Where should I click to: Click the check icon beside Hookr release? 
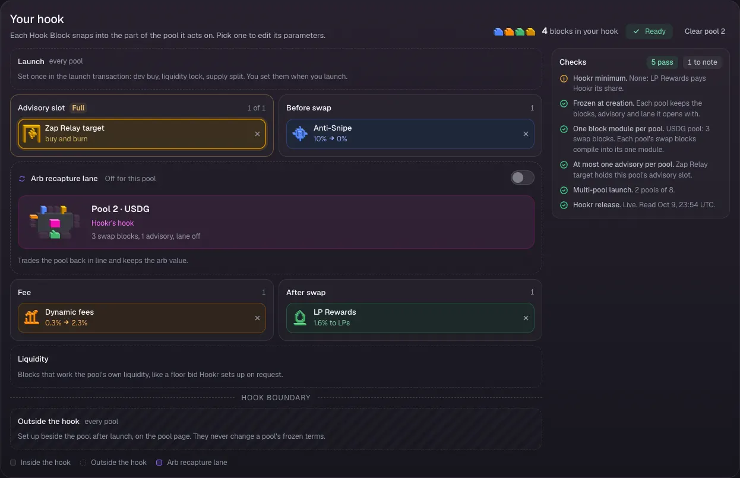click(564, 205)
